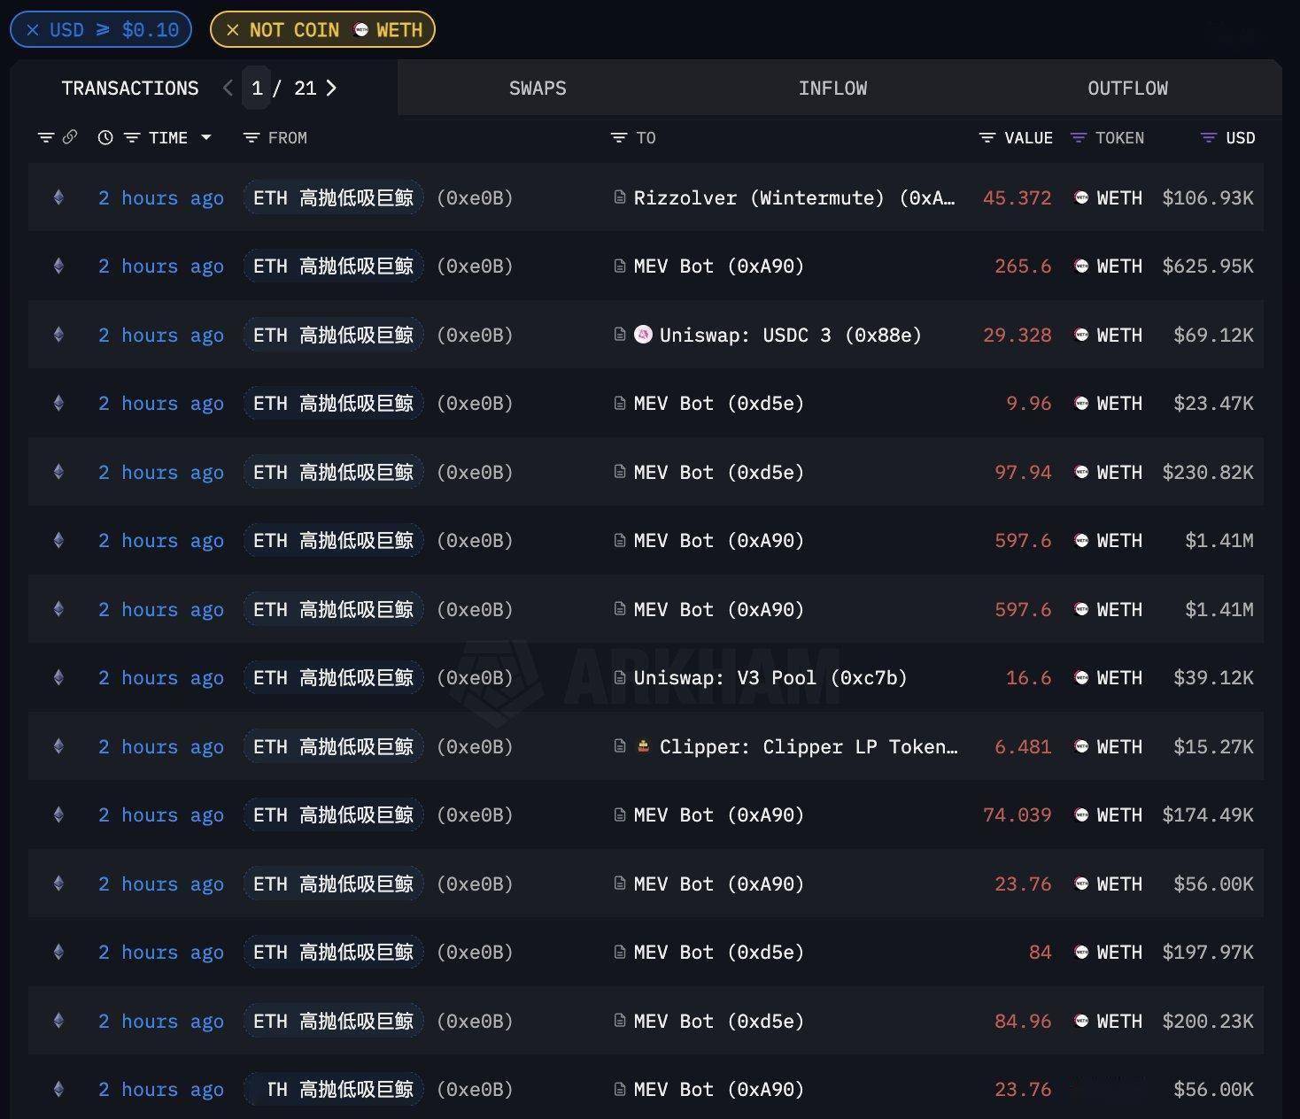Click the Uniswap logo beside USDC 3

(x=644, y=335)
